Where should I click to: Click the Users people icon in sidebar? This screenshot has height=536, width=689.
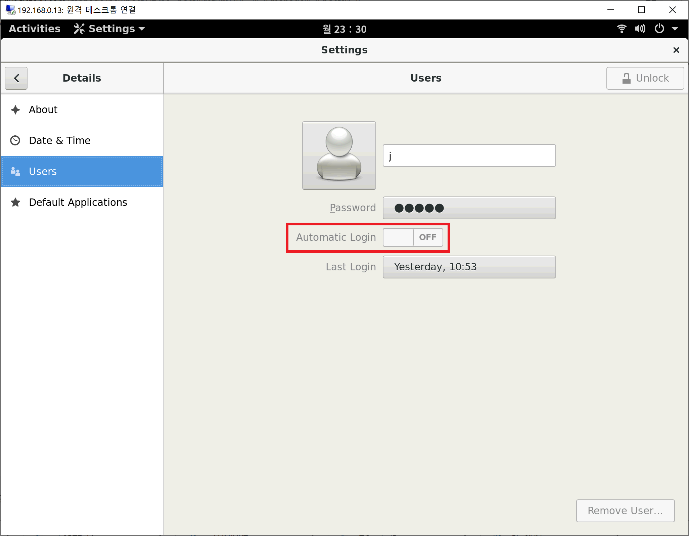(15, 172)
